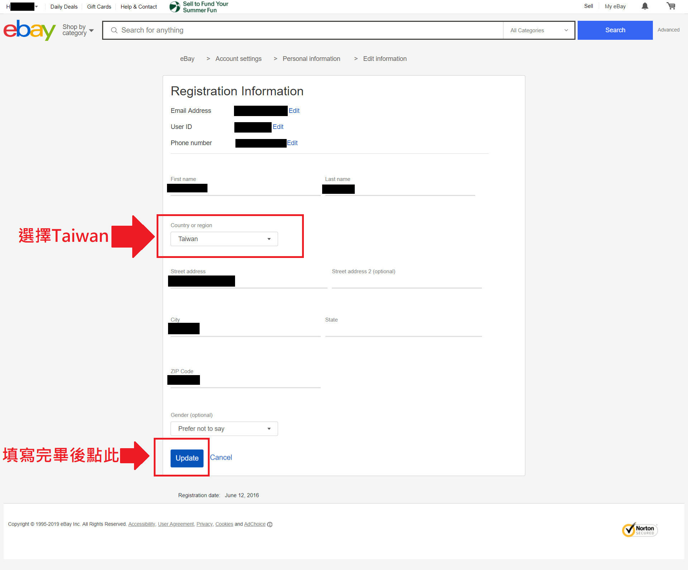Screen dimensions: 688x570
Task: Open the Country or region dropdown
Action: [x=224, y=239]
